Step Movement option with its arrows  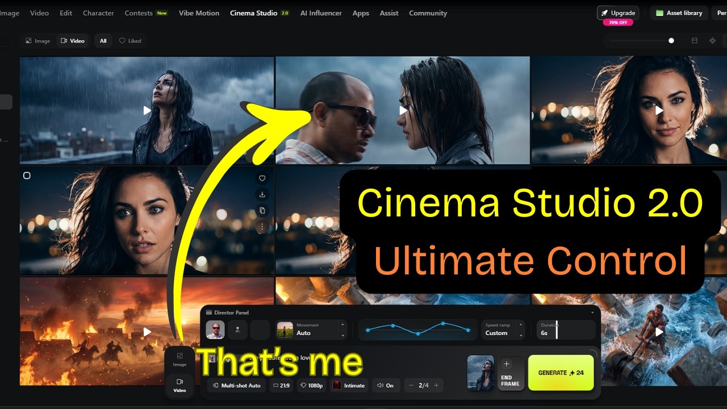point(342,330)
